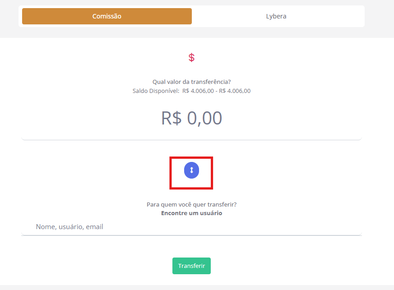The height and width of the screenshot is (290, 394).
Task: Click the bold 'Encontre um usuário' label
Action: tap(191, 213)
